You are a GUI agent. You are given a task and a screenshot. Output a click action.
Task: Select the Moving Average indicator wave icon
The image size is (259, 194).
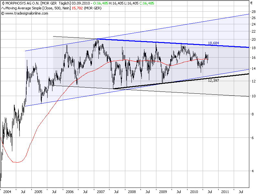pyautogui.click(x=4, y=7)
